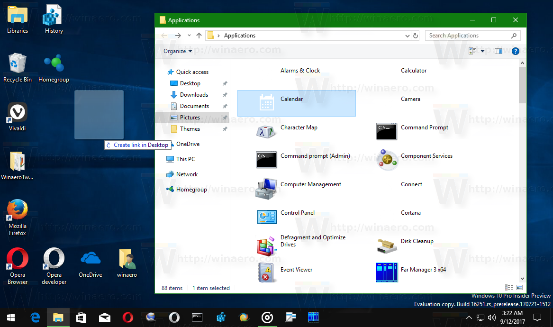Select This PC in navigation pane
Screen dimensions: 553x327
point(185,159)
